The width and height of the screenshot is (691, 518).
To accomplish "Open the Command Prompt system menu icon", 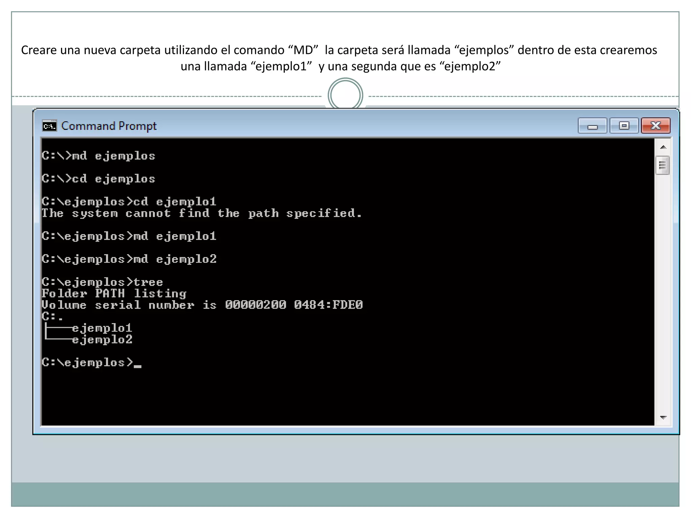I will click(49, 126).
